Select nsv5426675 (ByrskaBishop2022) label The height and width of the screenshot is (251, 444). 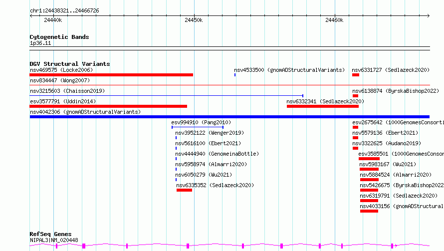coord(402,185)
